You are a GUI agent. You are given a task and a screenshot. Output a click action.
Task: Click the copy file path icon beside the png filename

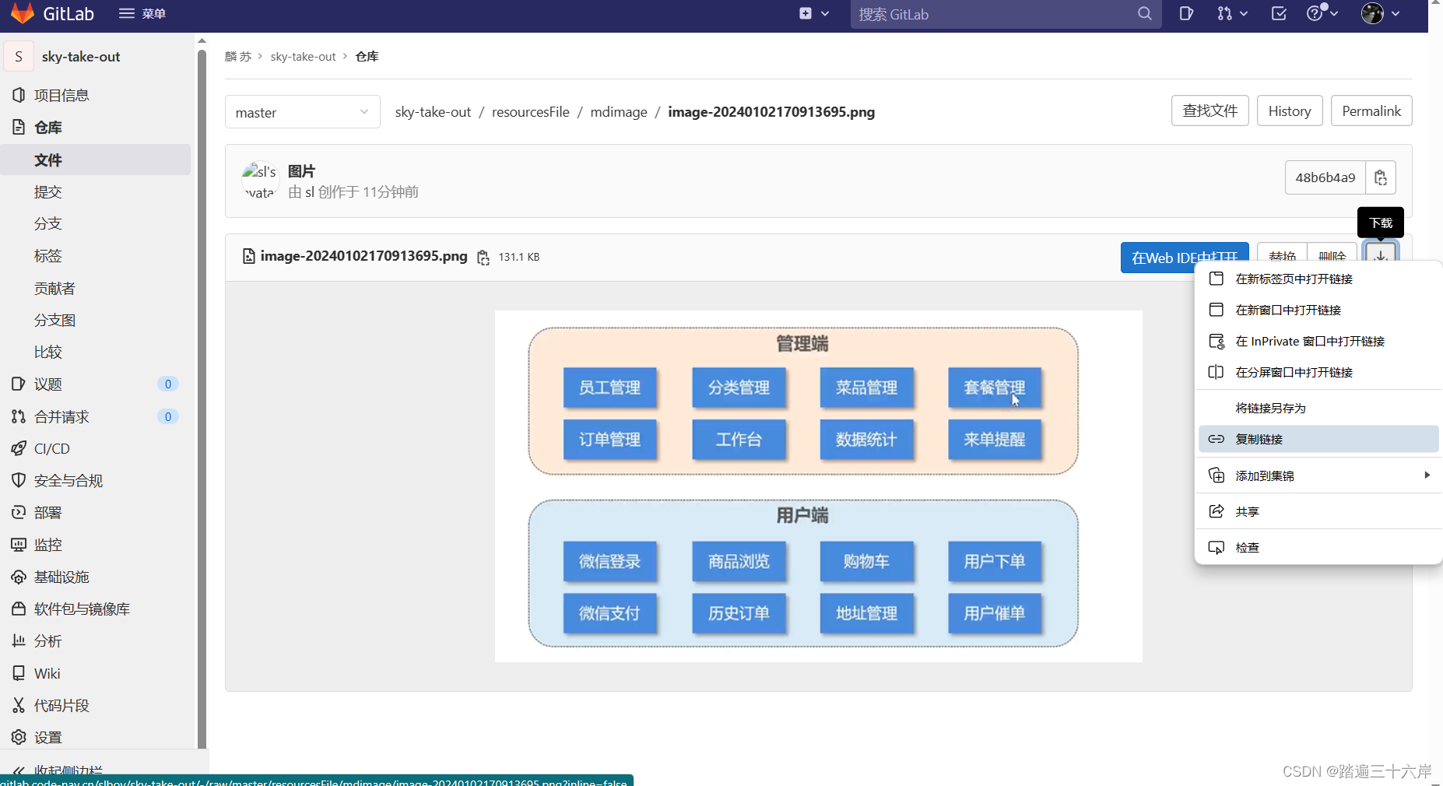pyautogui.click(x=483, y=257)
